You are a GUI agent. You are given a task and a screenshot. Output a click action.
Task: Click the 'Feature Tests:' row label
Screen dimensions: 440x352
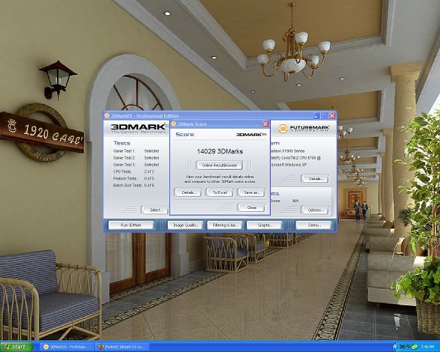pos(125,179)
